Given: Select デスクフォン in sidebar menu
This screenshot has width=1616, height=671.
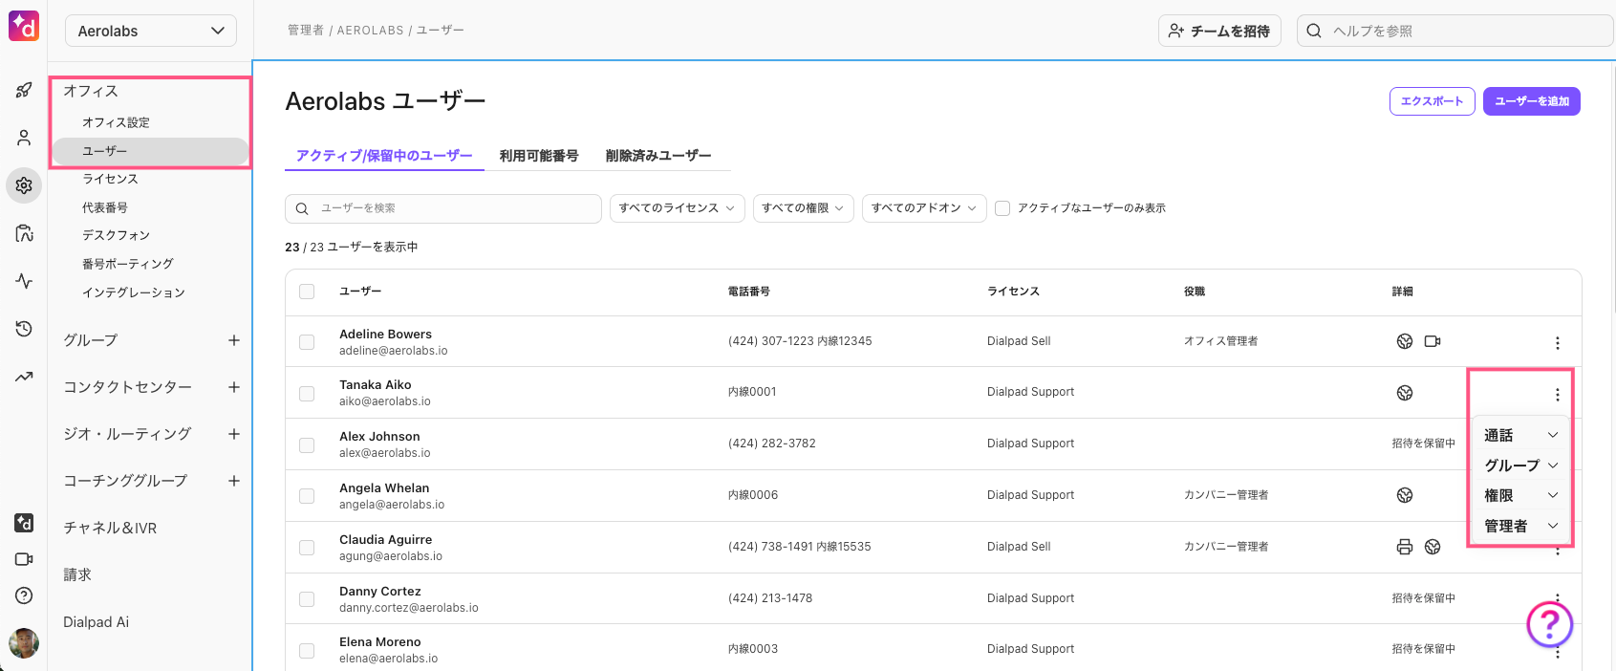Looking at the screenshot, I should (116, 235).
